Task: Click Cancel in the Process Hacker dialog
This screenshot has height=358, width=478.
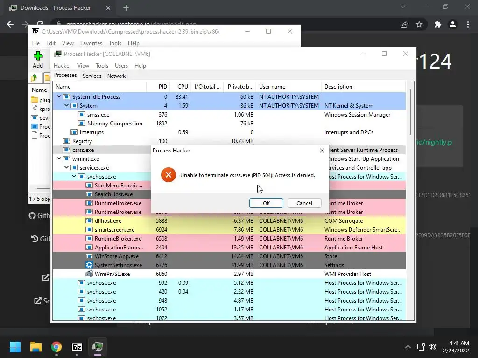Action: pos(304,203)
